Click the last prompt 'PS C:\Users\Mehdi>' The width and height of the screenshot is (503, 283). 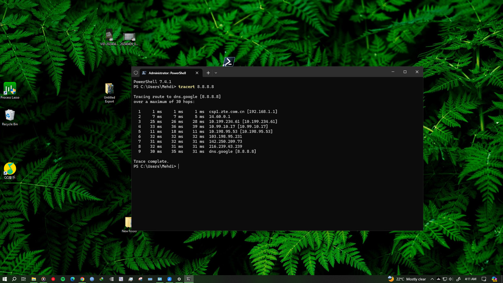coord(155,166)
